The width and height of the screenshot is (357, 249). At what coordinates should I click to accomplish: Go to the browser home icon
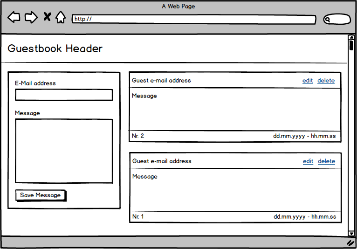(x=61, y=18)
